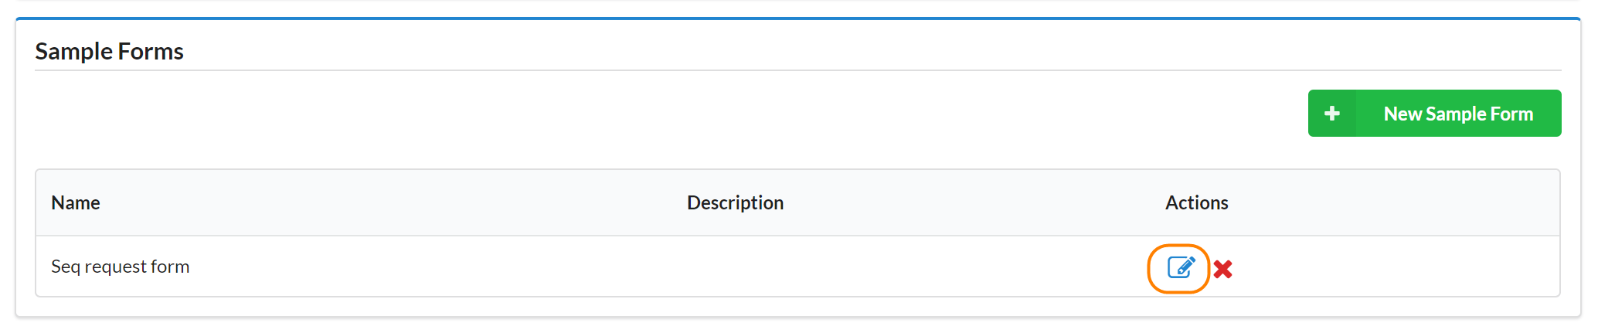Viewport: 1598px width, 333px height.
Task: Remove form using the red cross
Action: [x=1222, y=269]
